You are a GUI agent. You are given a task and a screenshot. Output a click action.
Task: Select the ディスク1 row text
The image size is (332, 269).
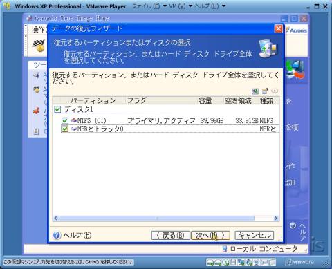click(78, 109)
